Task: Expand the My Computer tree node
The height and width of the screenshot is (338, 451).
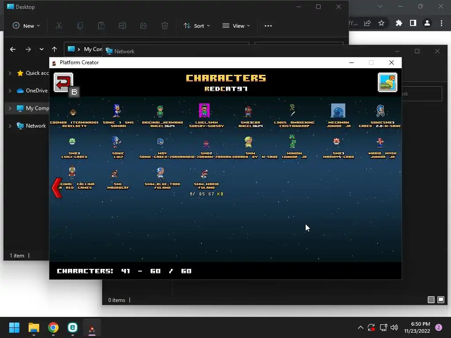Action: click(x=10, y=108)
